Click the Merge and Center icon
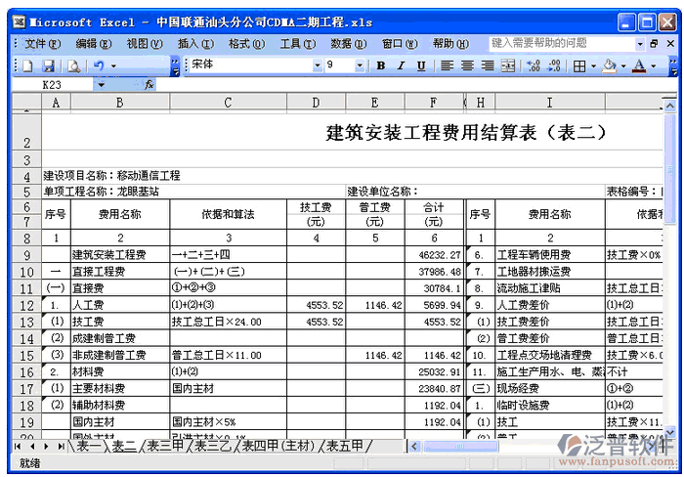This screenshot has width=684, height=477. click(x=508, y=65)
